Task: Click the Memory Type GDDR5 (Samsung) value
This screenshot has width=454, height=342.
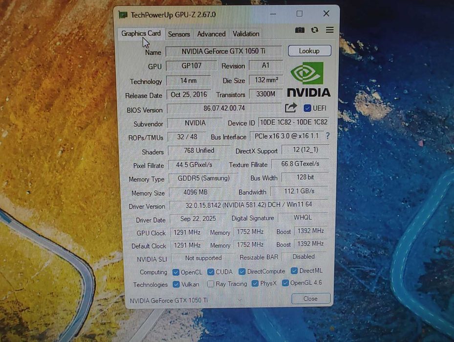Action: pyautogui.click(x=204, y=178)
